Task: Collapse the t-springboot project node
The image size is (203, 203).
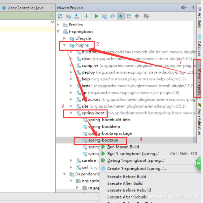Action: (58, 31)
